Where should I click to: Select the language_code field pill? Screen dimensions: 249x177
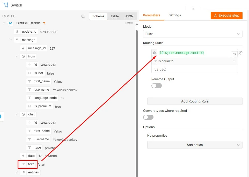point(42,98)
